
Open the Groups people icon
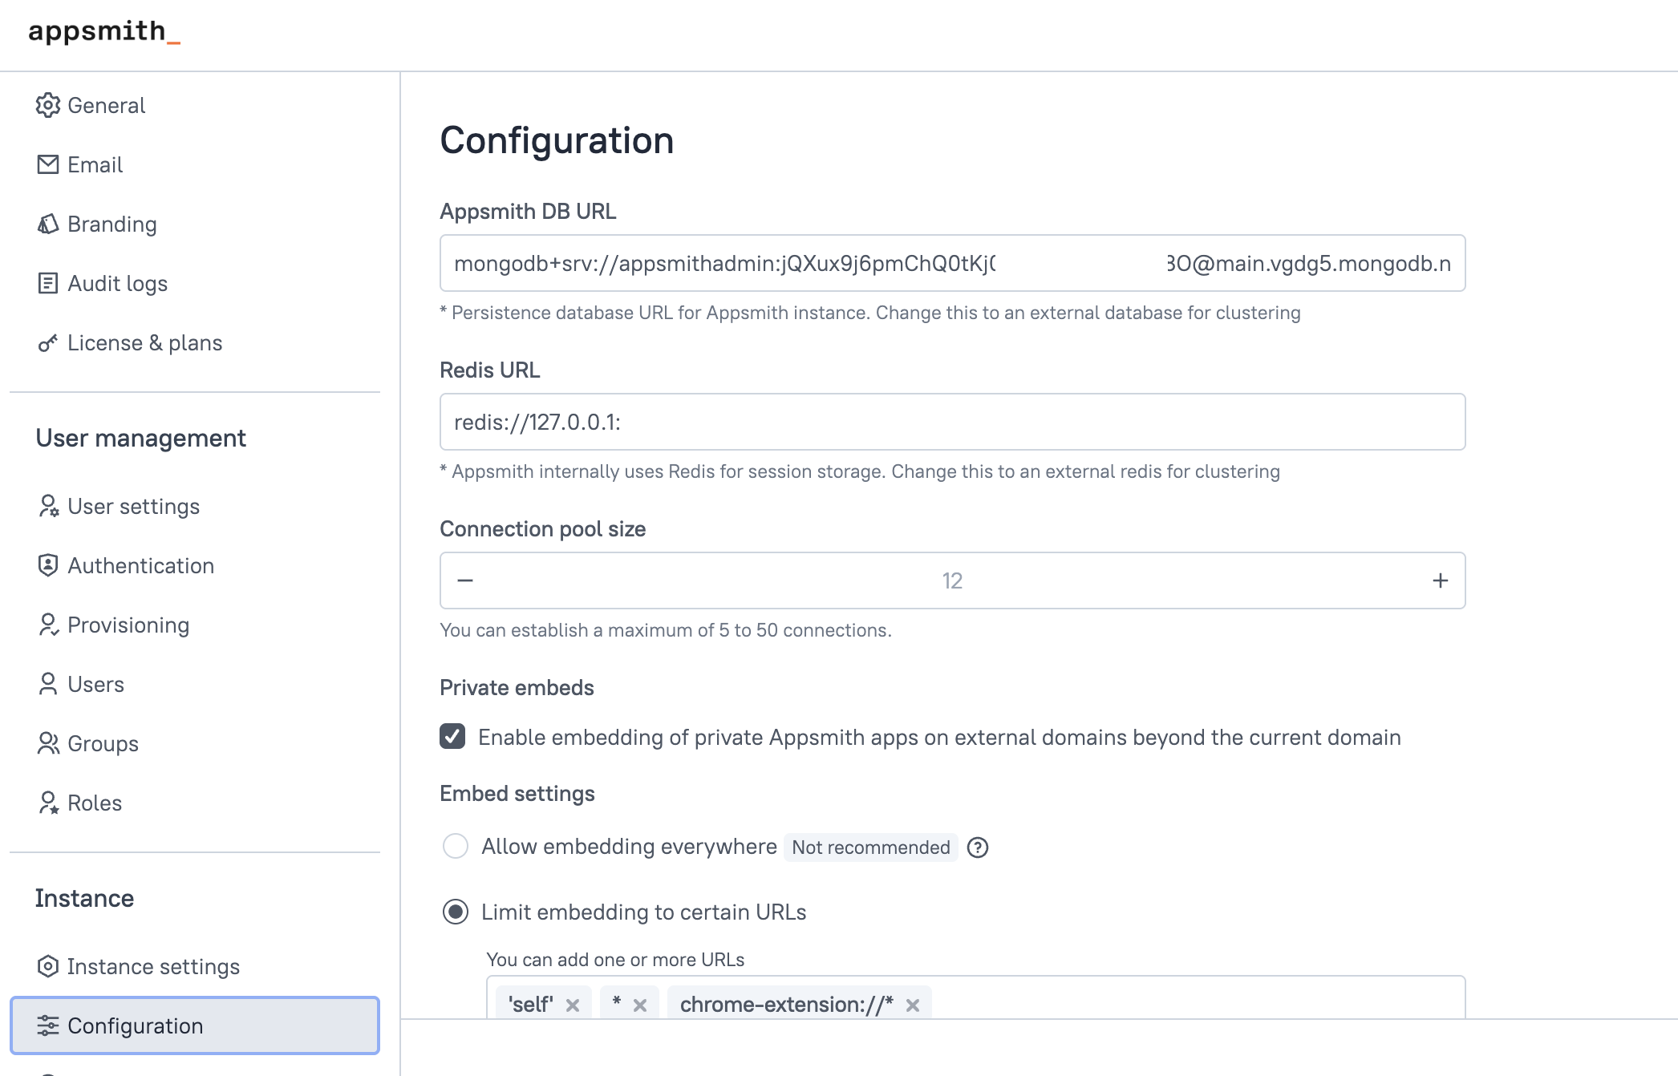[x=48, y=743]
